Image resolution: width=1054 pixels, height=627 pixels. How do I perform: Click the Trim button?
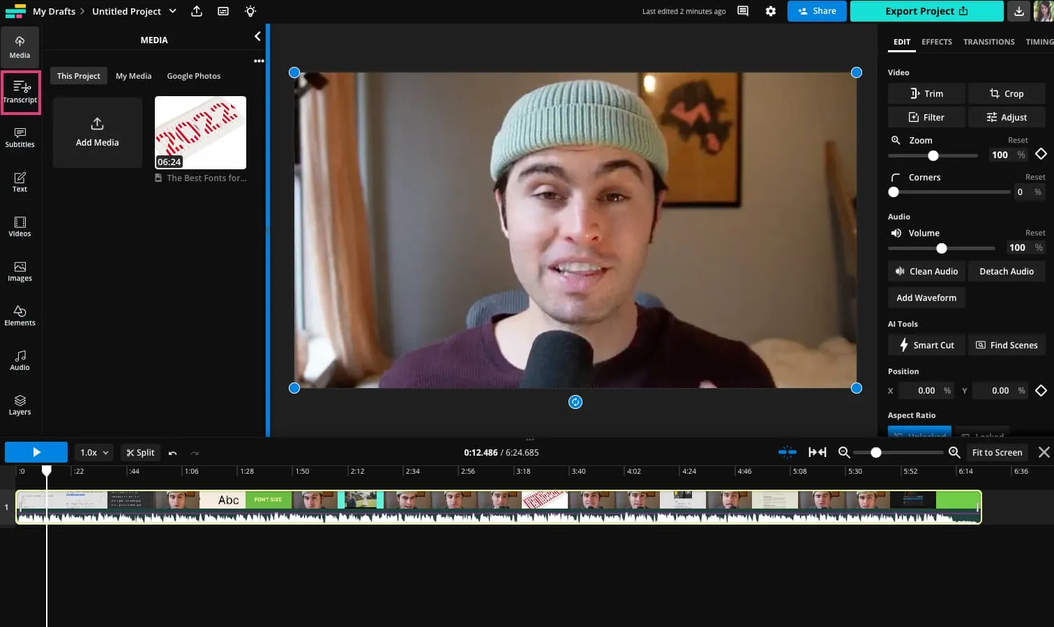926,93
